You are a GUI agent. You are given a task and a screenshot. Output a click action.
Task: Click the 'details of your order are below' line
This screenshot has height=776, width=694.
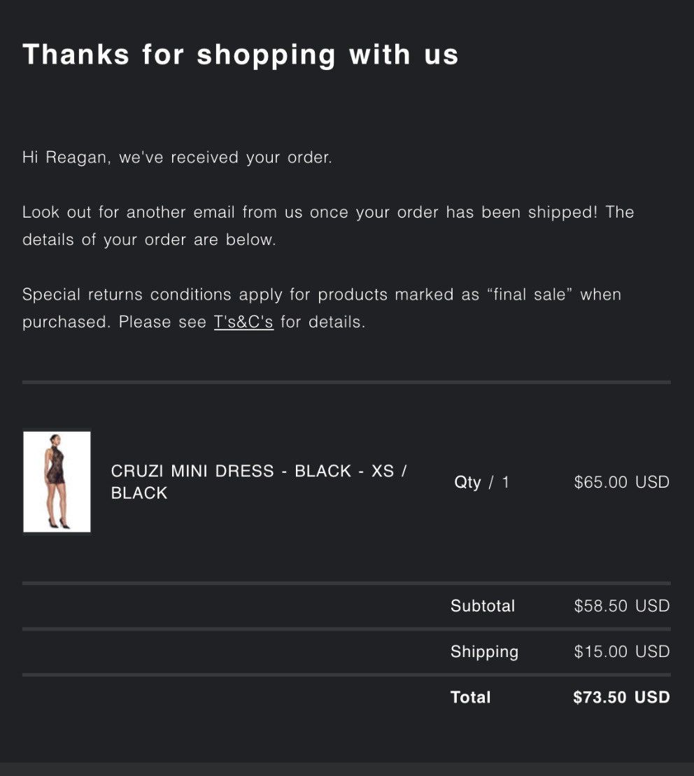(x=149, y=239)
